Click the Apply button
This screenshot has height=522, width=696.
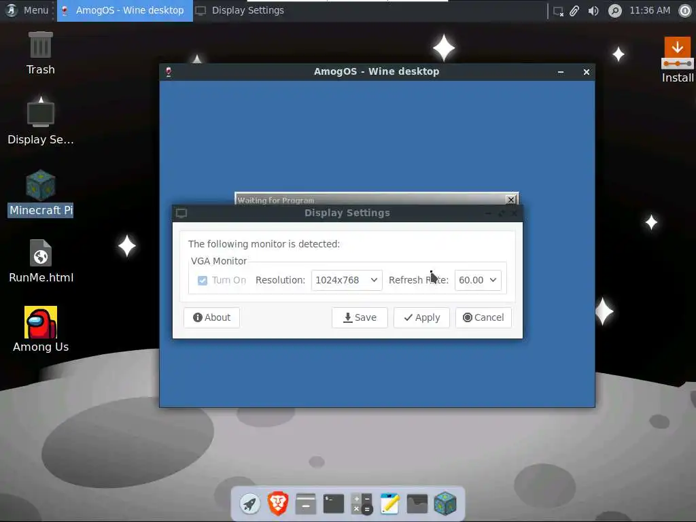click(x=421, y=318)
